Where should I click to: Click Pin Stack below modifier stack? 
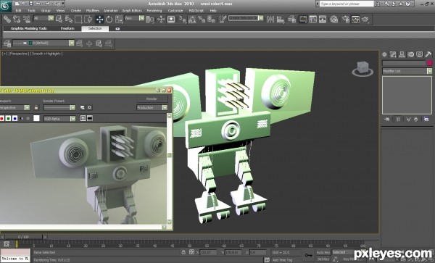[387, 119]
